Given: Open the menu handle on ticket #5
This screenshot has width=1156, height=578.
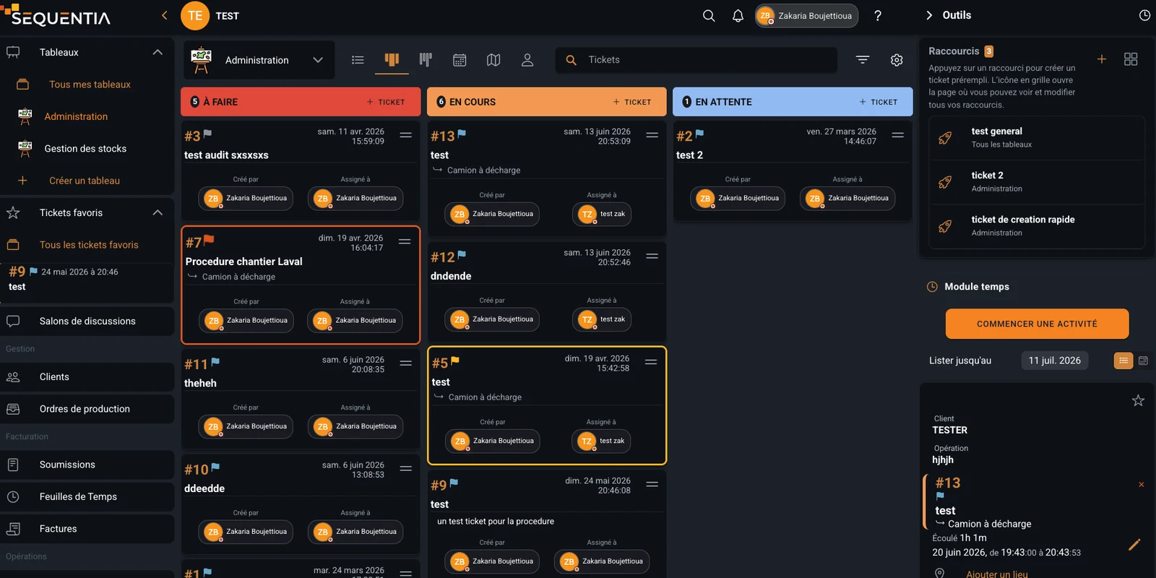Looking at the screenshot, I should [651, 362].
